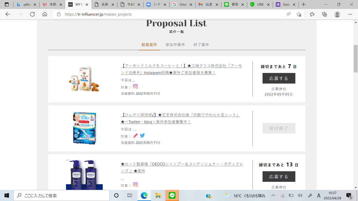Select the 参加中案件 tab
Viewport: 358px width, 201px height.
coord(175,45)
